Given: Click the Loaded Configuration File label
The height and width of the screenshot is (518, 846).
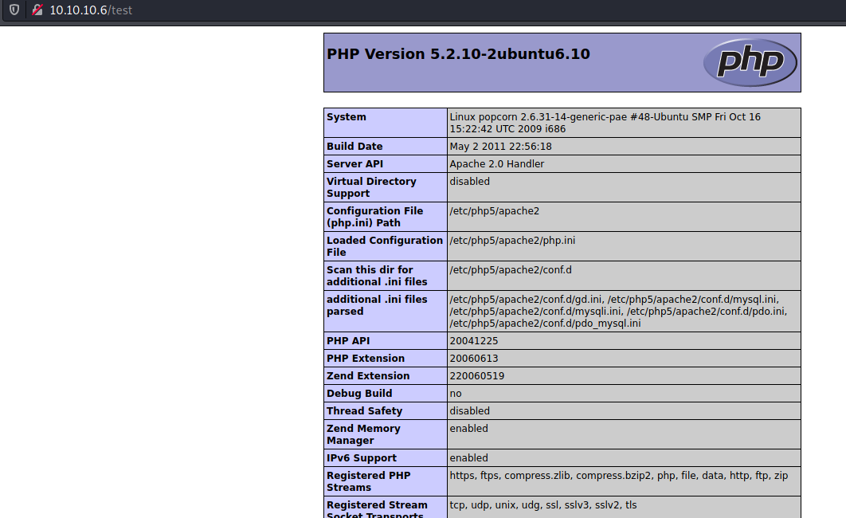Looking at the screenshot, I should pyautogui.click(x=384, y=246).
